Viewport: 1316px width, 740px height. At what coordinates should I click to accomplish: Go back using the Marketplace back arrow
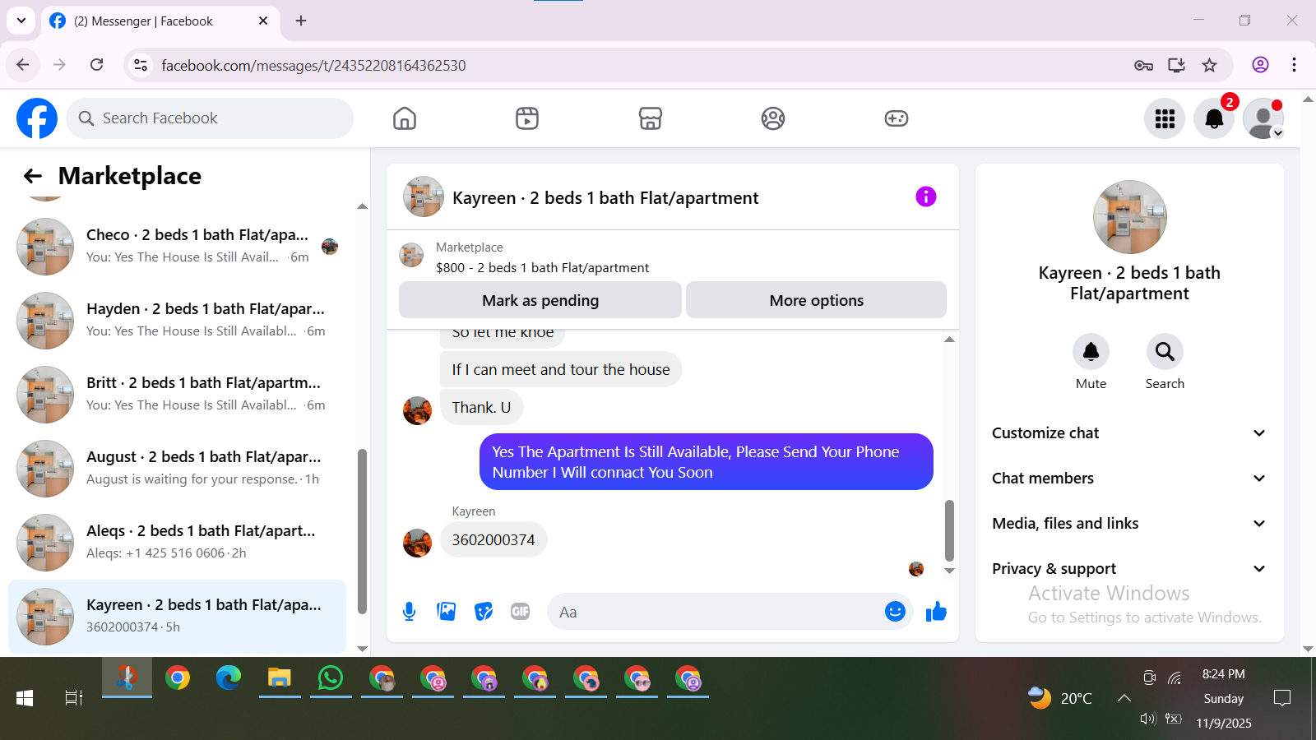click(x=33, y=176)
